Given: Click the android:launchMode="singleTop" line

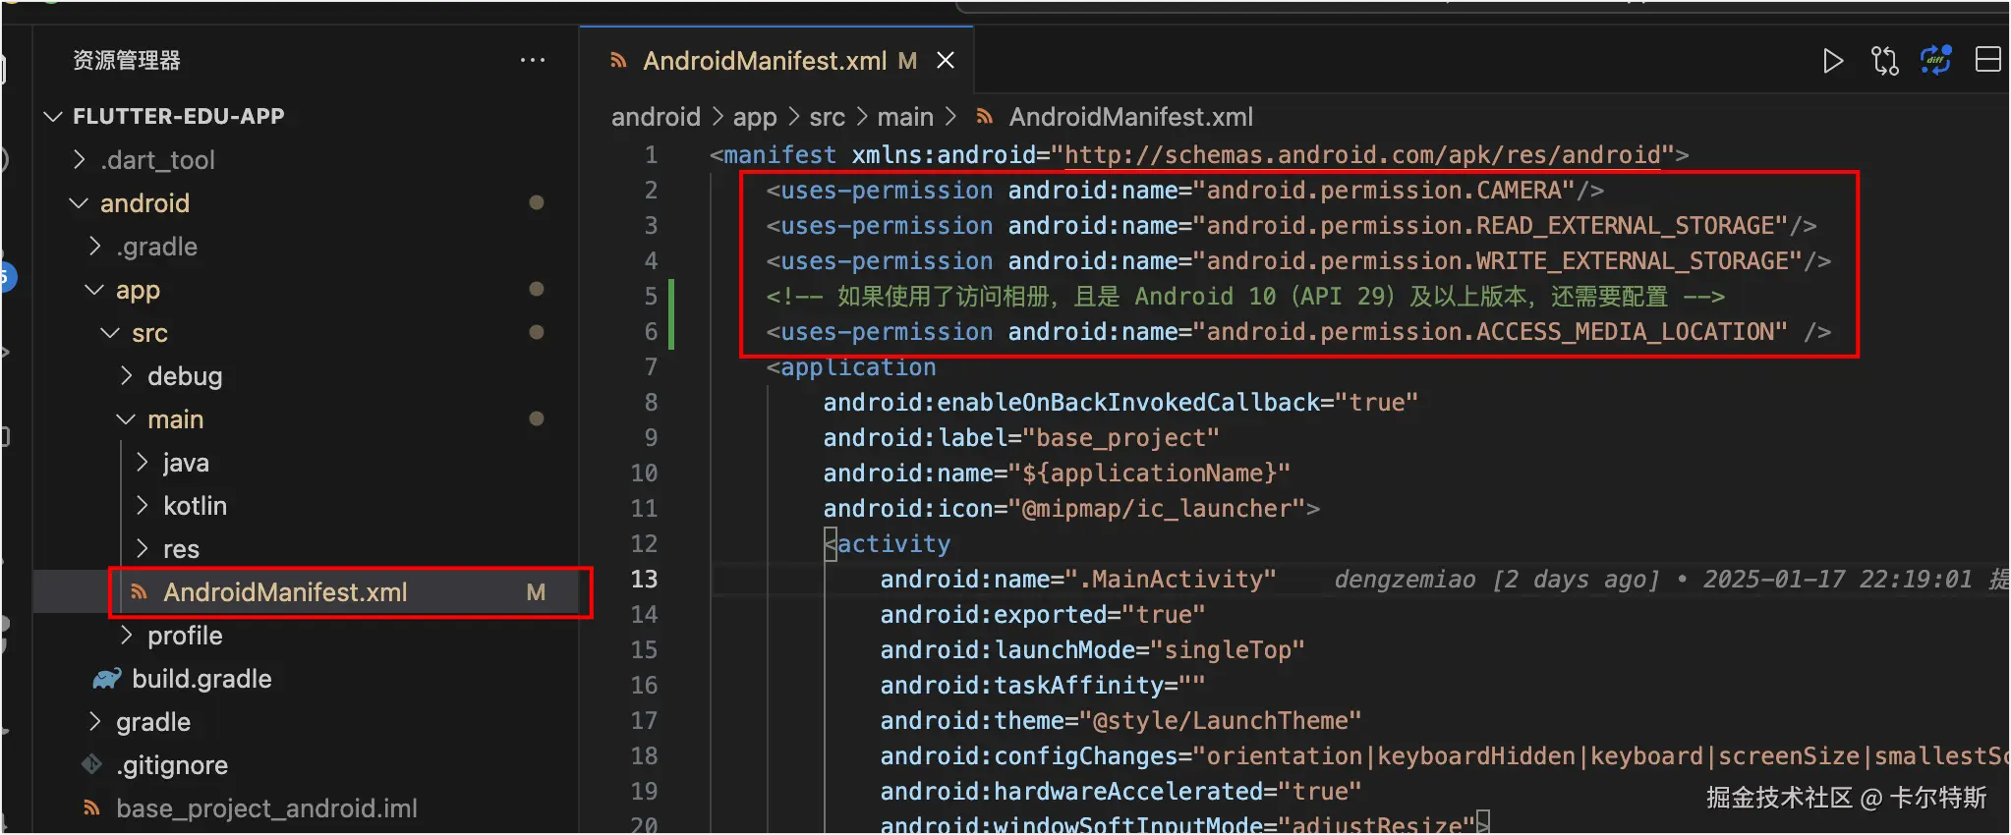Looking at the screenshot, I should click(x=1092, y=650).
